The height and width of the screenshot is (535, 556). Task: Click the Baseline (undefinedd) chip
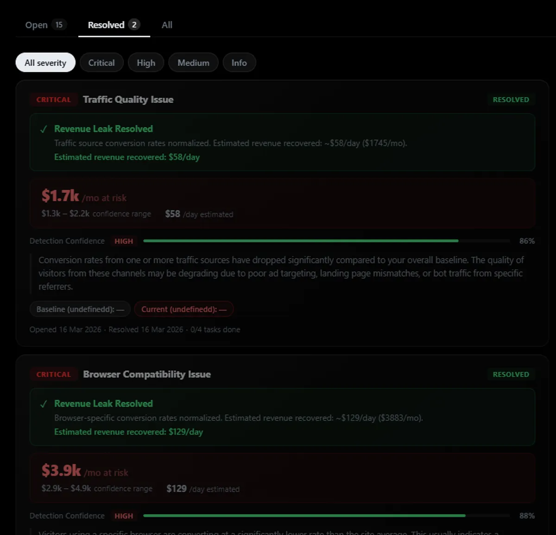(x=79, y=309)
